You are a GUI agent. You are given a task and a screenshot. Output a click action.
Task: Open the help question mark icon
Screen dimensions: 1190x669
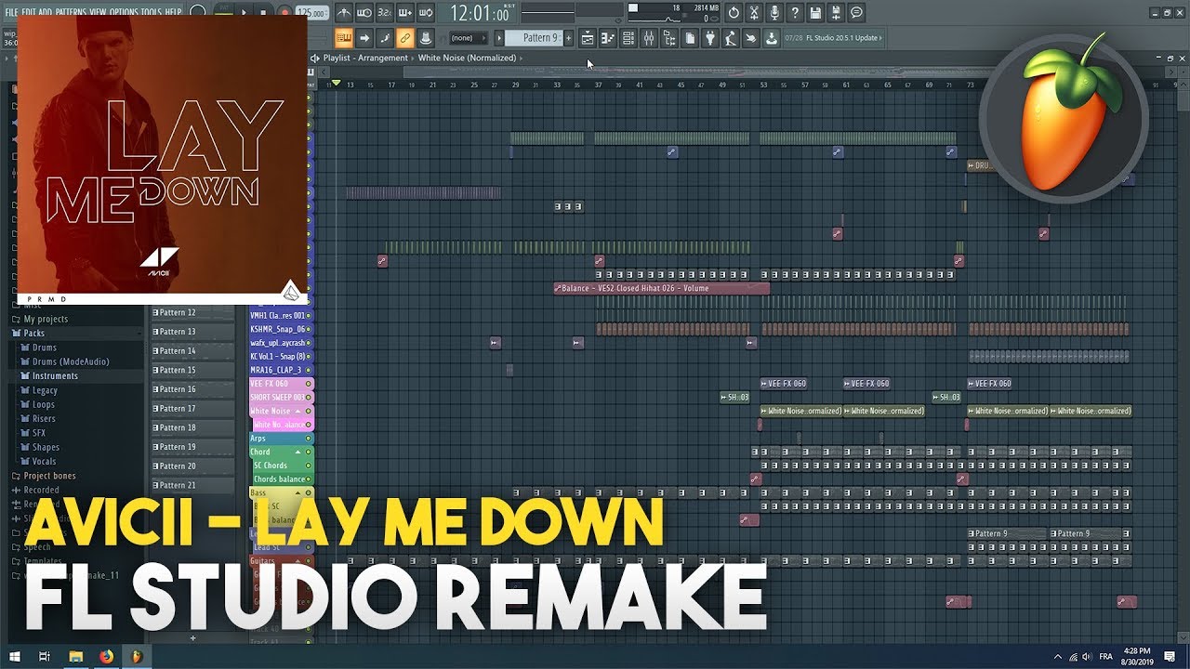pos(795,13)
